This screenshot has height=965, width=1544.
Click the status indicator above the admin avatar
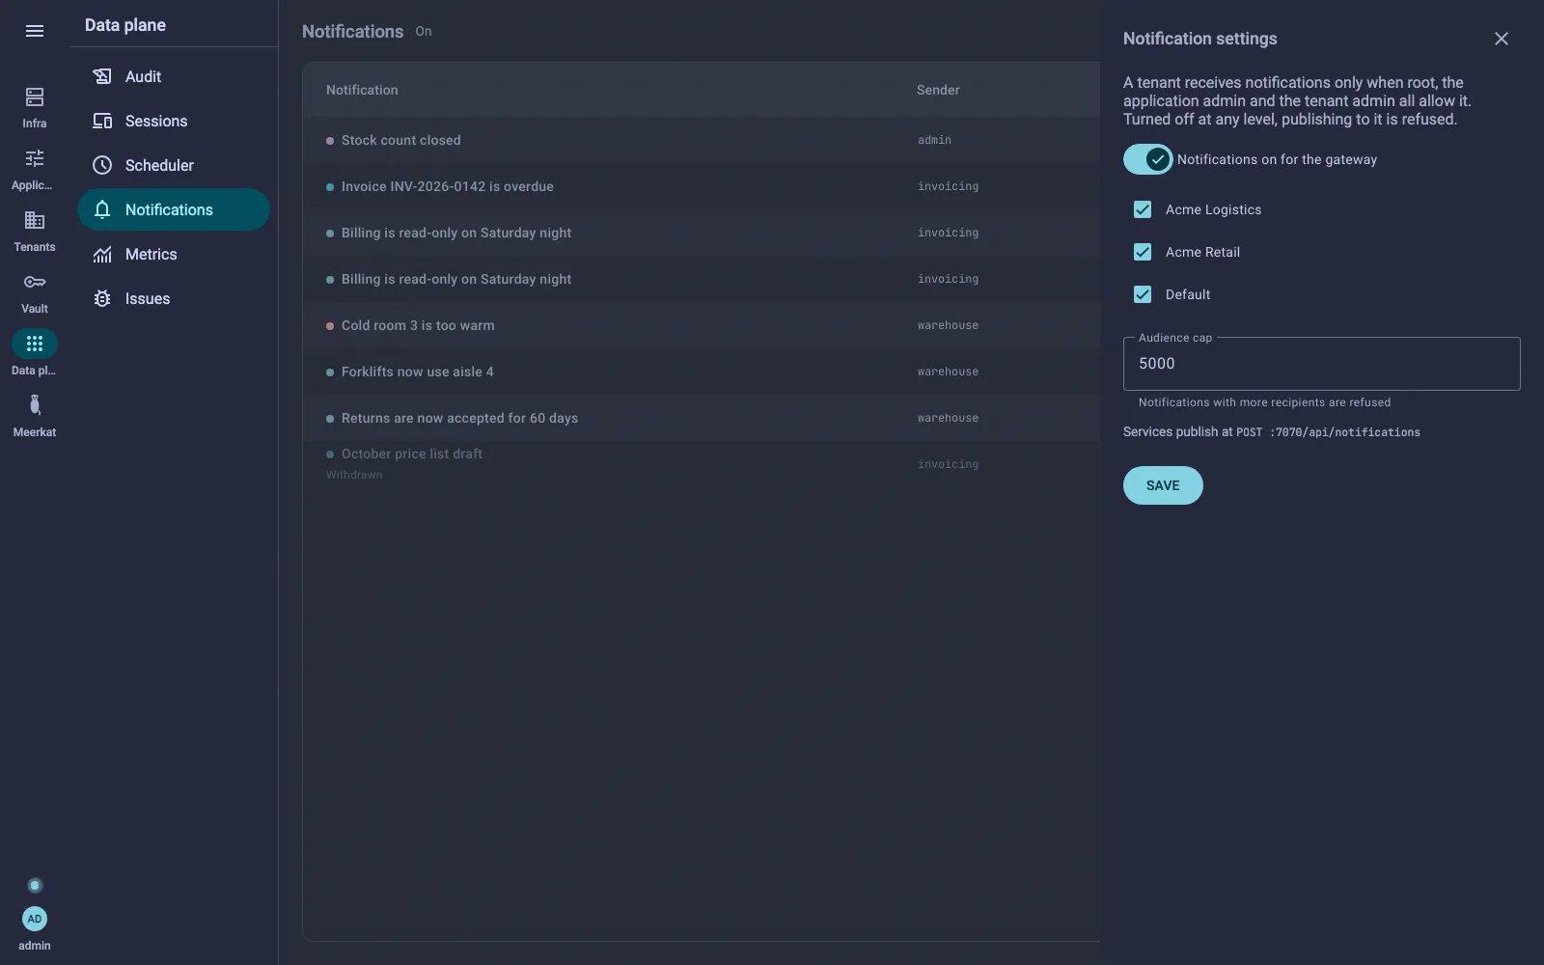[x=35, y=885]
